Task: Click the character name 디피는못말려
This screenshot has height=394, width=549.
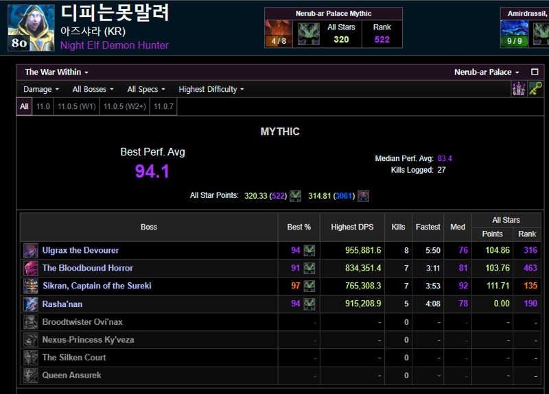Action: (x=115, y=13)
